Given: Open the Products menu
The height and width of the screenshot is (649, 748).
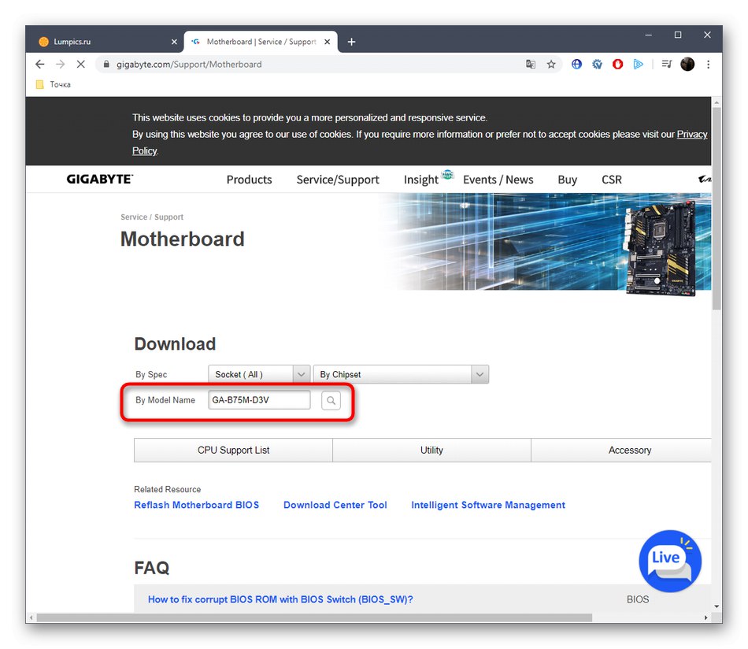Looking at the screenshot, I should [249, 180].
